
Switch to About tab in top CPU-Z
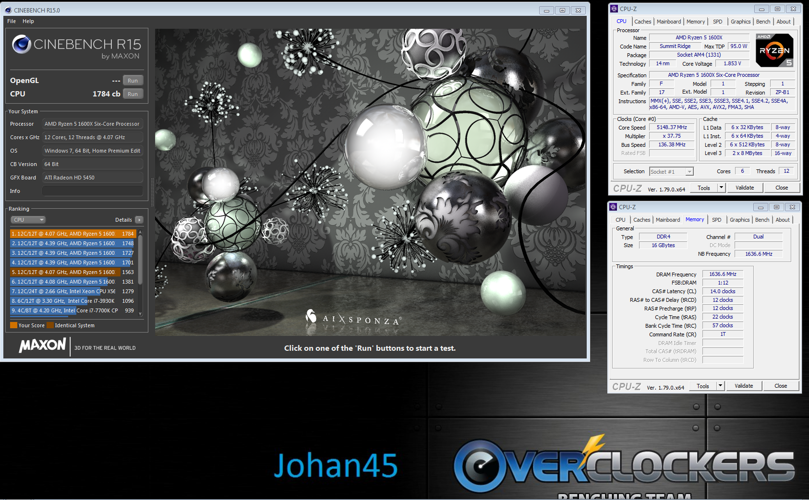point(784,22)
